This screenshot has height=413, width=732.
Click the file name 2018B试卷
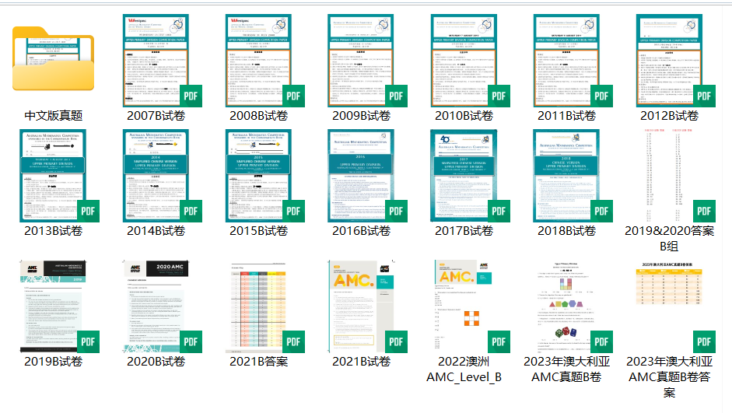[x=567, y=231]
